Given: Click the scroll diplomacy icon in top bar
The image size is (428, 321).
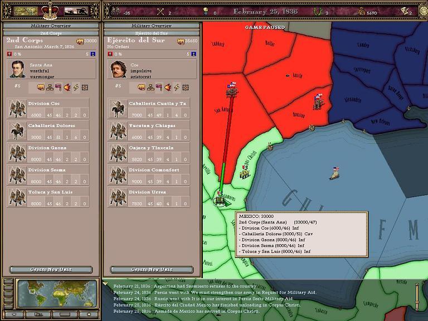Looking at the screenshot, I should click(404, 11).
